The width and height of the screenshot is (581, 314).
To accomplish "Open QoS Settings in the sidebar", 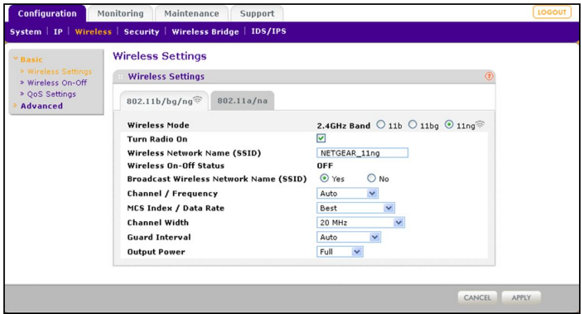I will (51, 94).
